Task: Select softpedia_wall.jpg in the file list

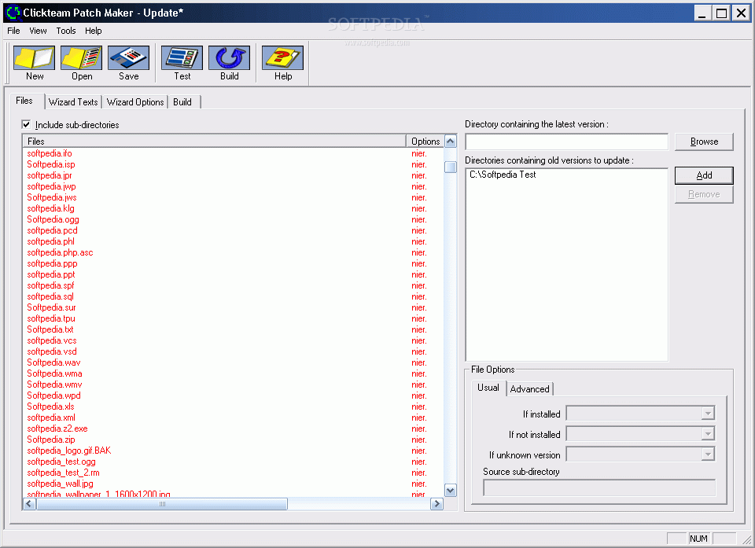Action: (61, 484)
